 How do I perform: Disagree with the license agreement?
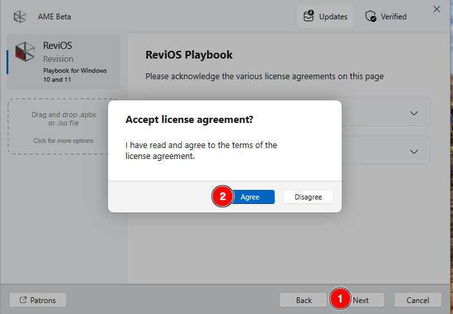pos(308,197)
